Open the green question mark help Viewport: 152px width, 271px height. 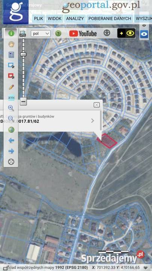[x=58, y=33]
